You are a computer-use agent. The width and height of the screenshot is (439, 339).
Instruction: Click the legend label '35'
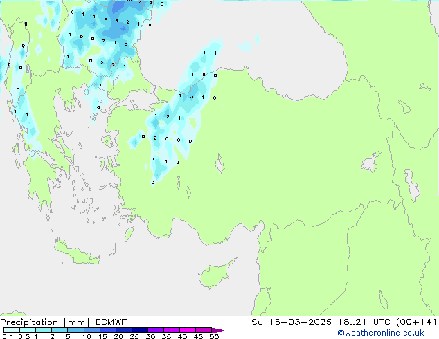[166, 336]
